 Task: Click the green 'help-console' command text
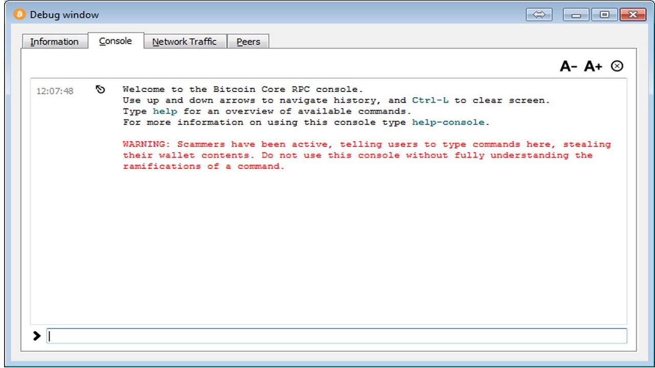pyautogui.click(x=448, y=122)
